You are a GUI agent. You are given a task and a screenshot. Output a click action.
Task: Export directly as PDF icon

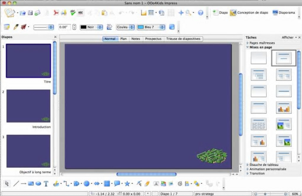(x=56, y=13)
